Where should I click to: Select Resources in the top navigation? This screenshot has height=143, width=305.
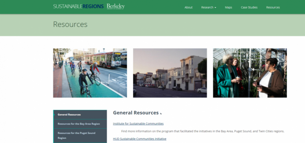click(x=273, y=7)
